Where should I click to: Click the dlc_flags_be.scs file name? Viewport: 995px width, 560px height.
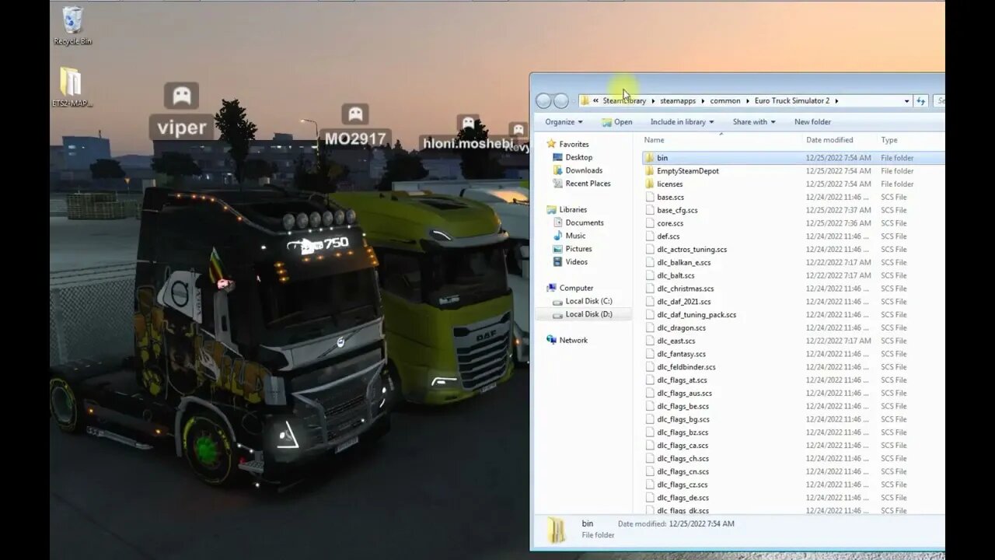coord(683,407)
